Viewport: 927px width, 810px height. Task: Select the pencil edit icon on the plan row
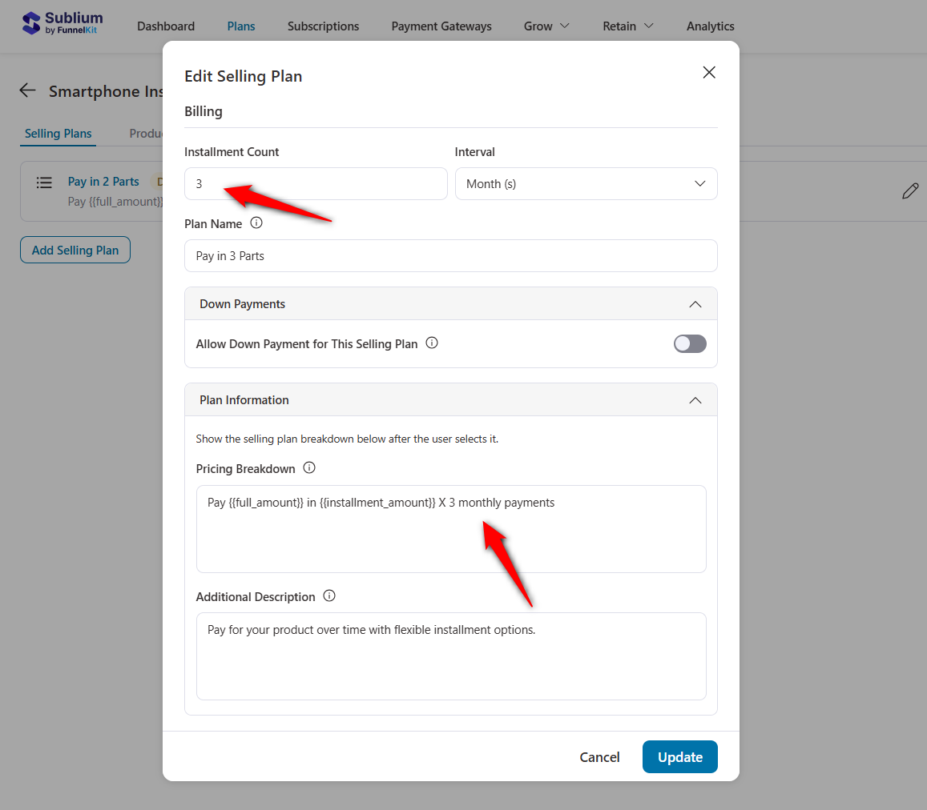click(910, 190)
